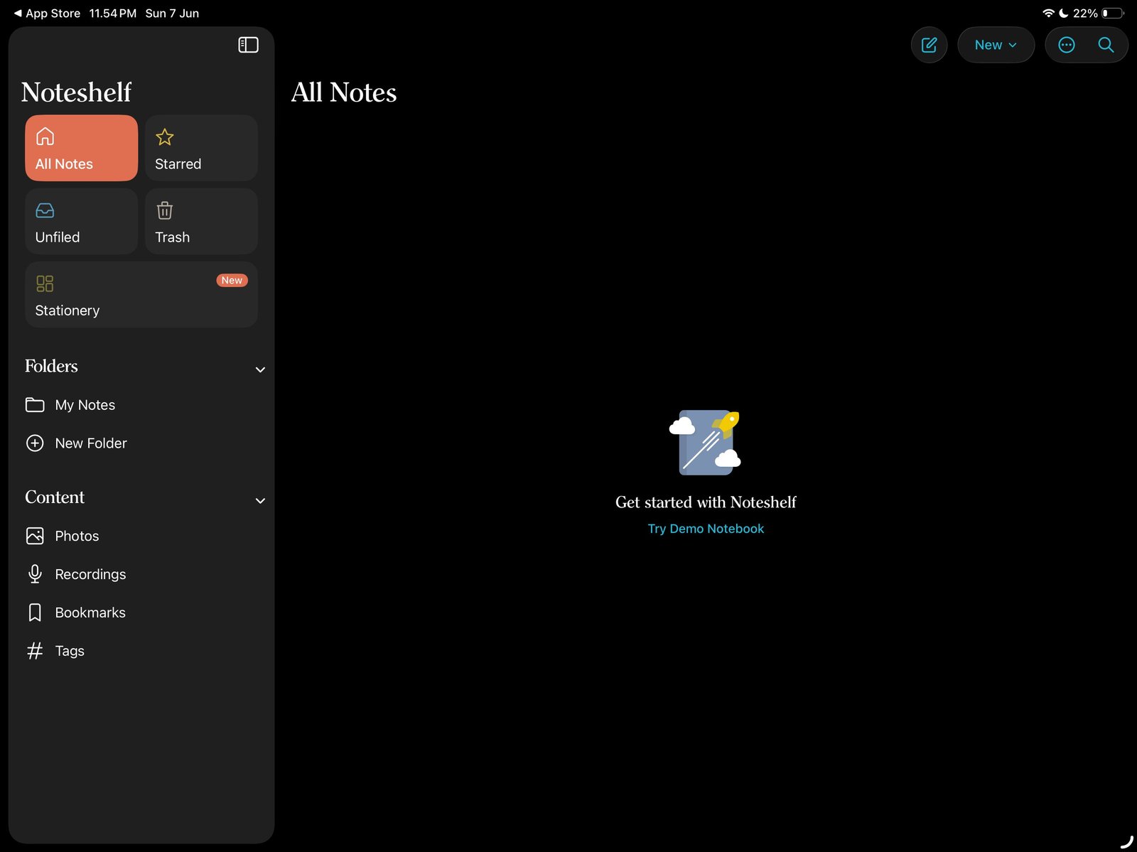Click the All Notes page title
Screen dimensions: 1137x852
pos(344,92)
